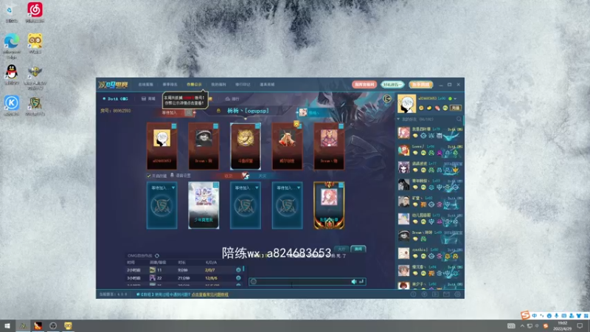The width and height of the screenshot is (590, 332).
Task: Open NetEase Cloud Music desktop shortcut
Action: click(35, 10)
